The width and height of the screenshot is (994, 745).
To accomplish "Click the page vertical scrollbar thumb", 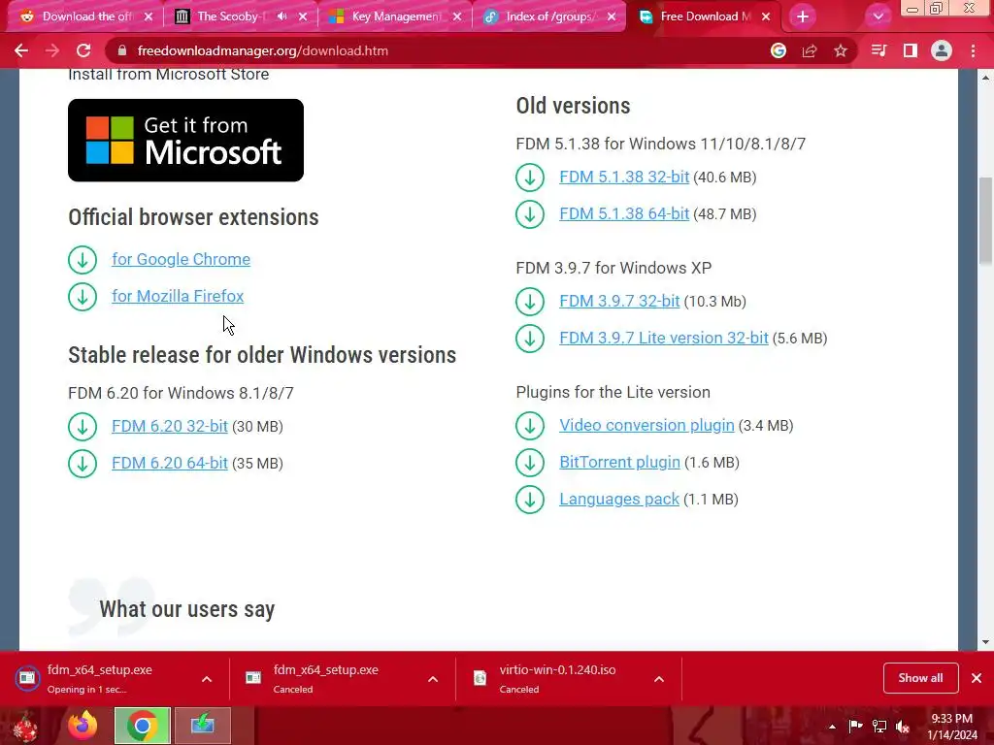I will (x=985, y=221).
